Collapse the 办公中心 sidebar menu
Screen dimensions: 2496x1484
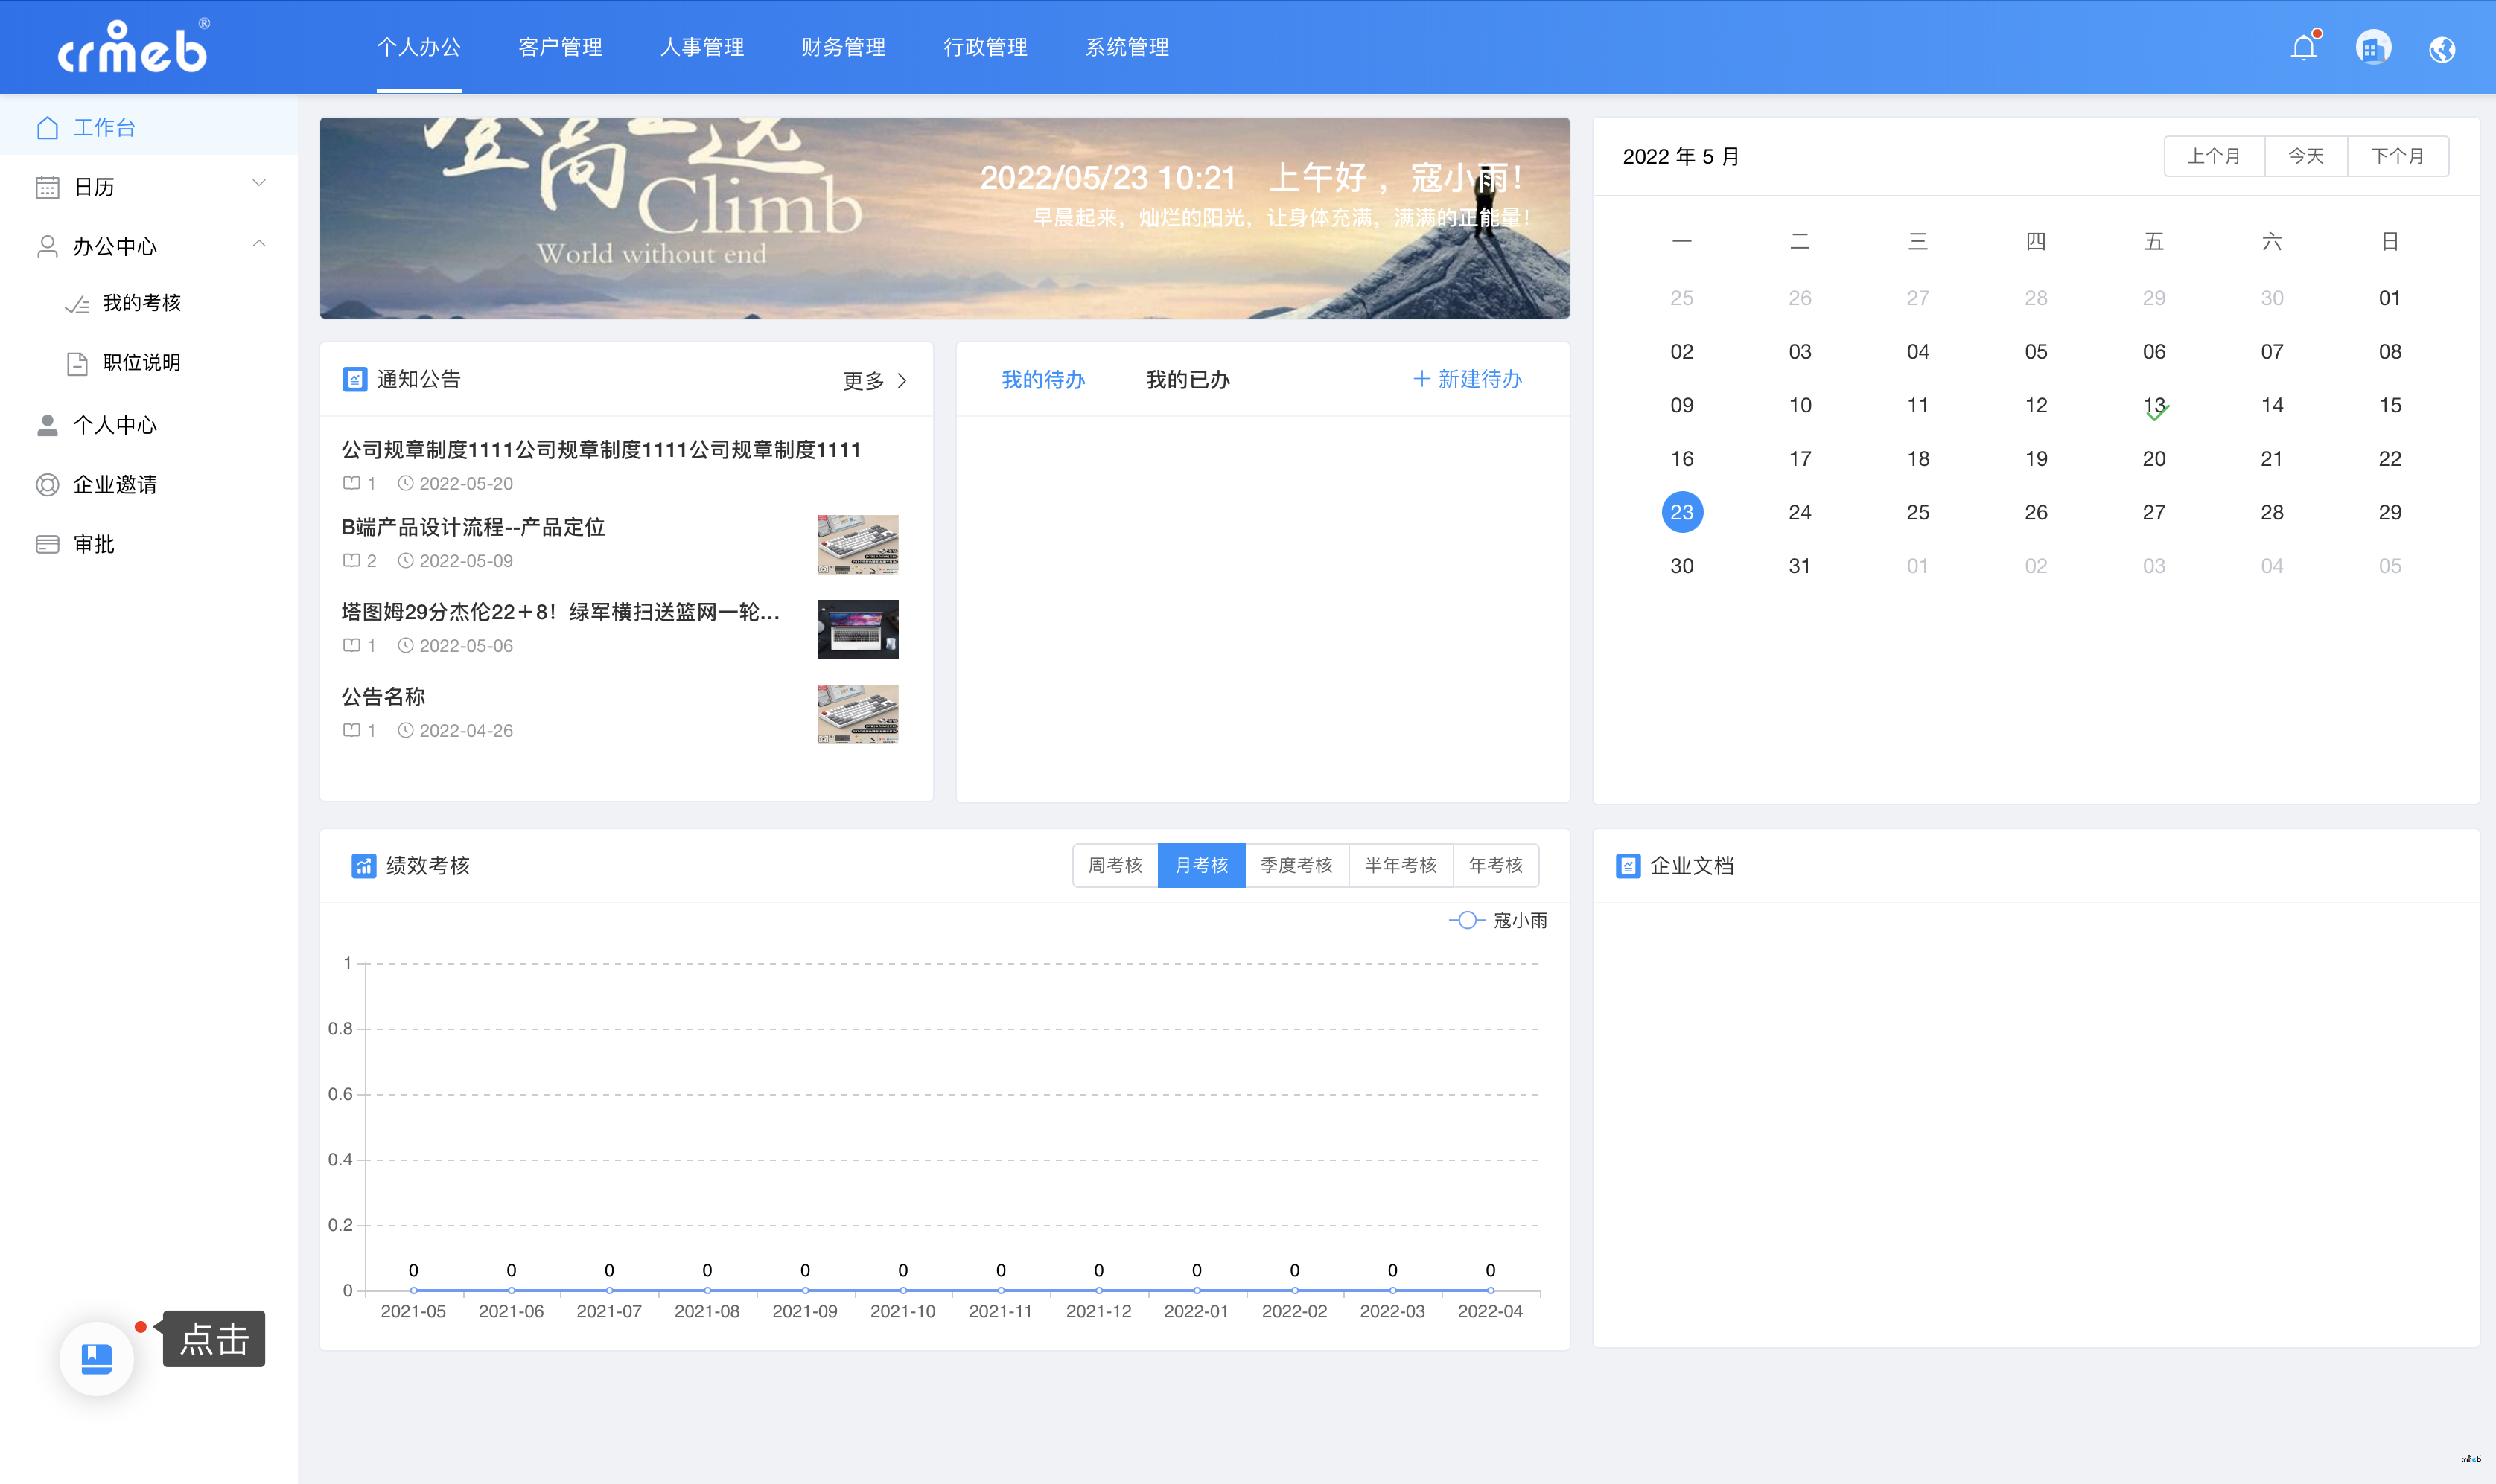point(259,243)
